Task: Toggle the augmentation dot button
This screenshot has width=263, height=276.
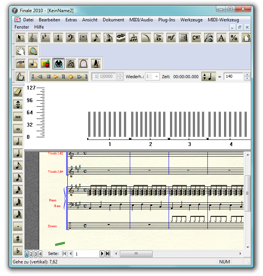Action: pyautogui.click(x=18, y=226)
